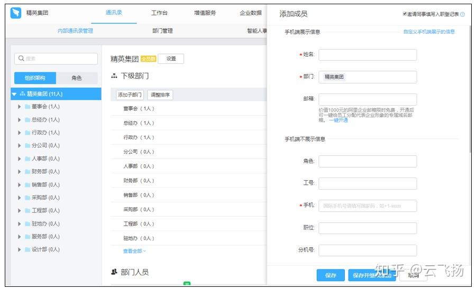This screenshot has height=290, width=476.
Task: Click the folder icon of 总经办
Action: 28,120
